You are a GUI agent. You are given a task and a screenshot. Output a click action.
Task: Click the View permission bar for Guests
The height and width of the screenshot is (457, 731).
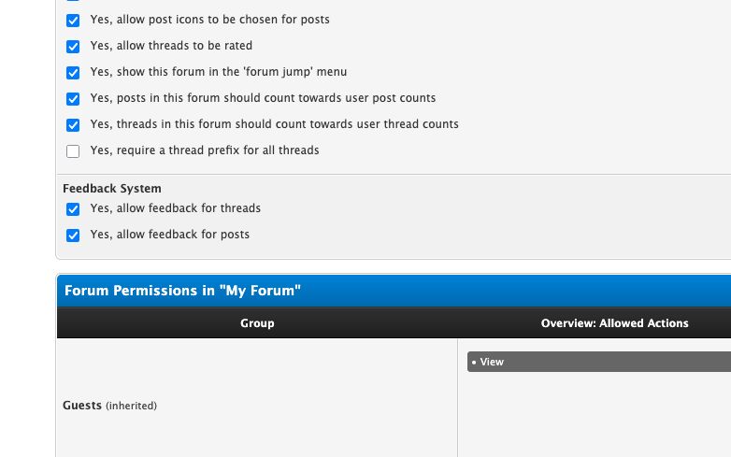tap(599, 362)
